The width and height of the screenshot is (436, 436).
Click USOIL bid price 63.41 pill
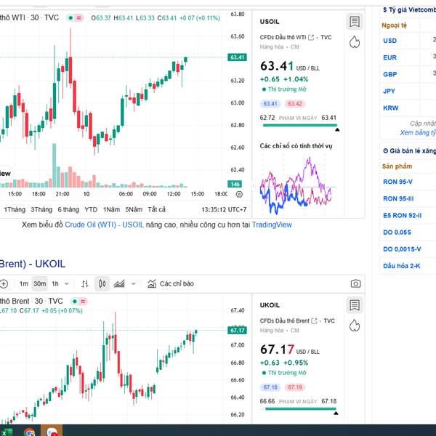point(270,104)
